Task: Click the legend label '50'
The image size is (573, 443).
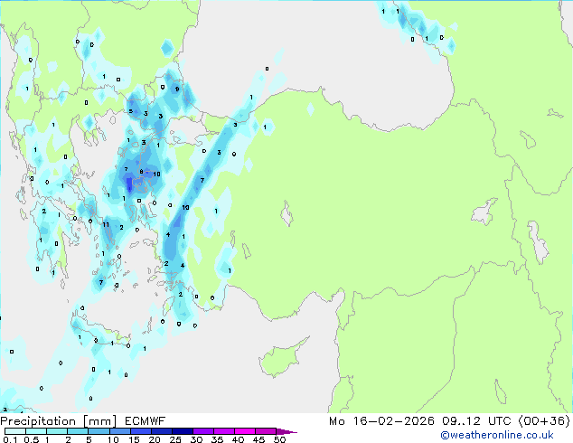Action: coord(279,439)
